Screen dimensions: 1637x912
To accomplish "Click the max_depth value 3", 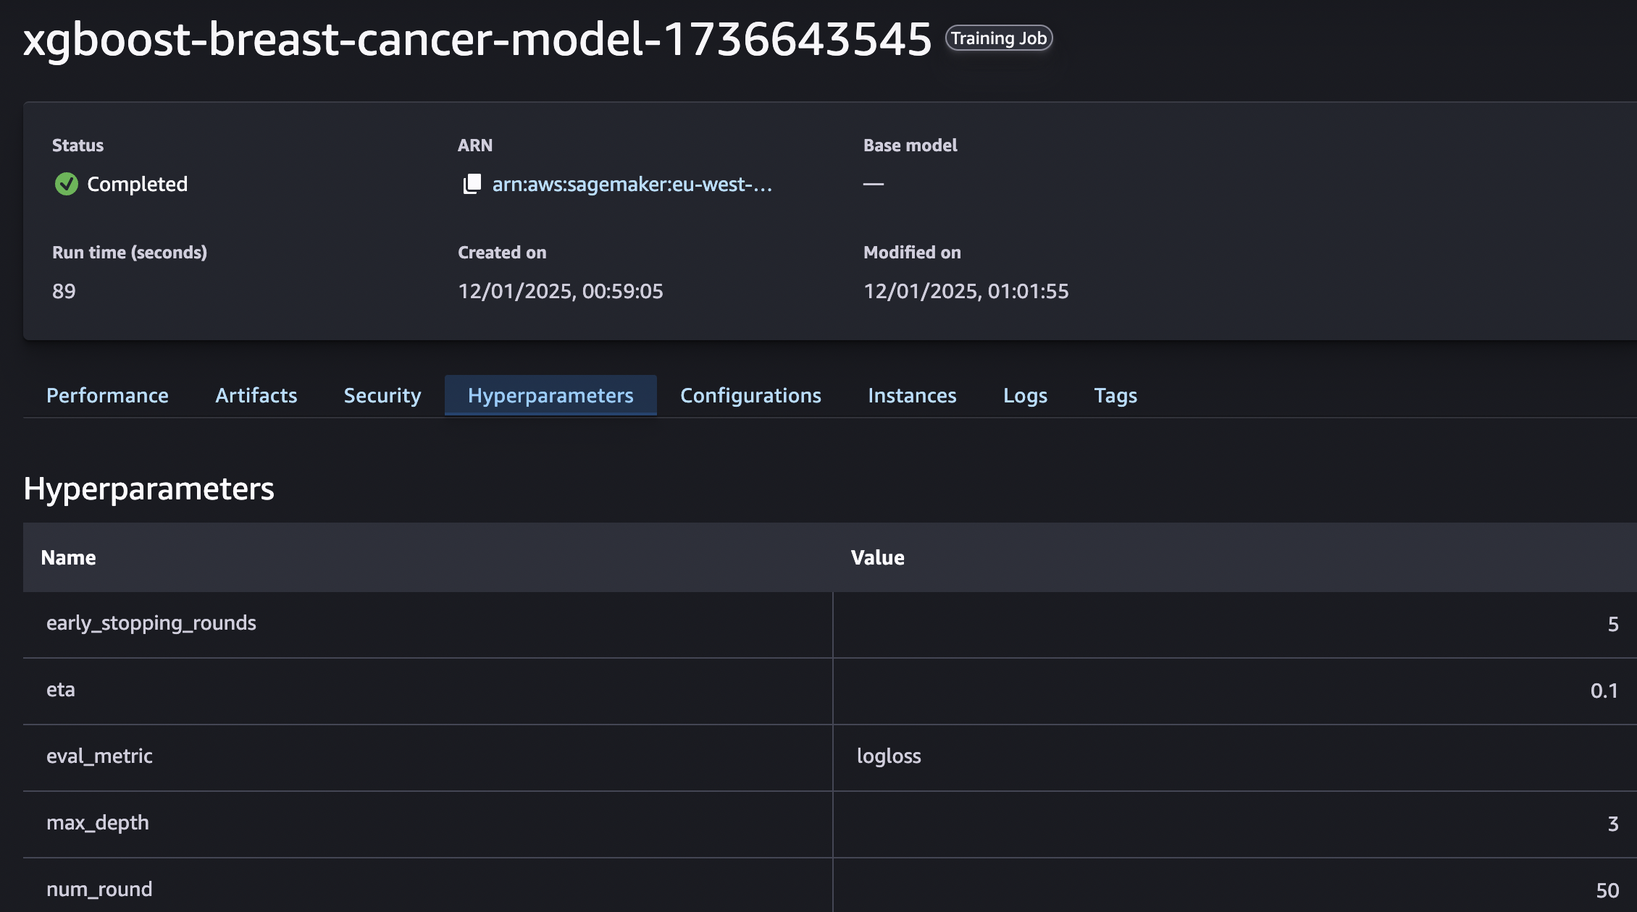I will click(x=1613, y=824).
